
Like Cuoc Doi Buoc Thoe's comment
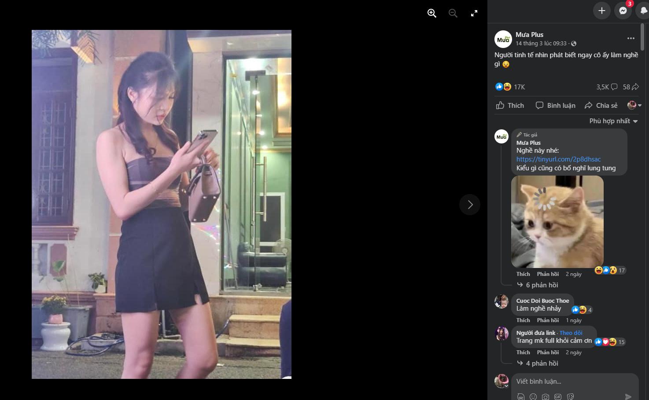pyautogui.click(x=523, y=320)
